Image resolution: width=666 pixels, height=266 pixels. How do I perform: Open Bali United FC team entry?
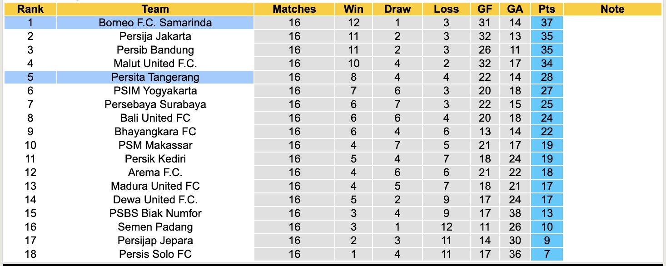tap(155, 118)
